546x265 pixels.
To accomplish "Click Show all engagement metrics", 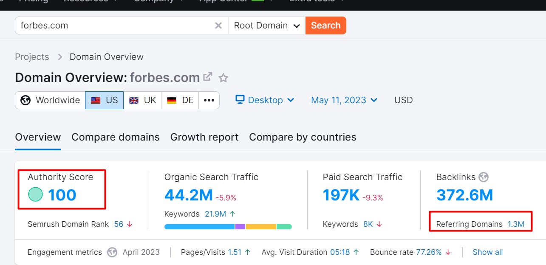I will pyautogui.click(x=488, y=252).
